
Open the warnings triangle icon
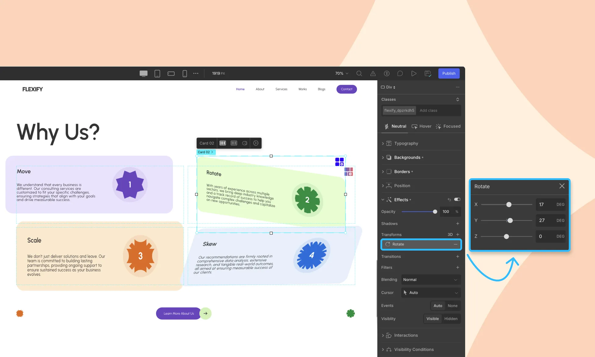[373, 74]
